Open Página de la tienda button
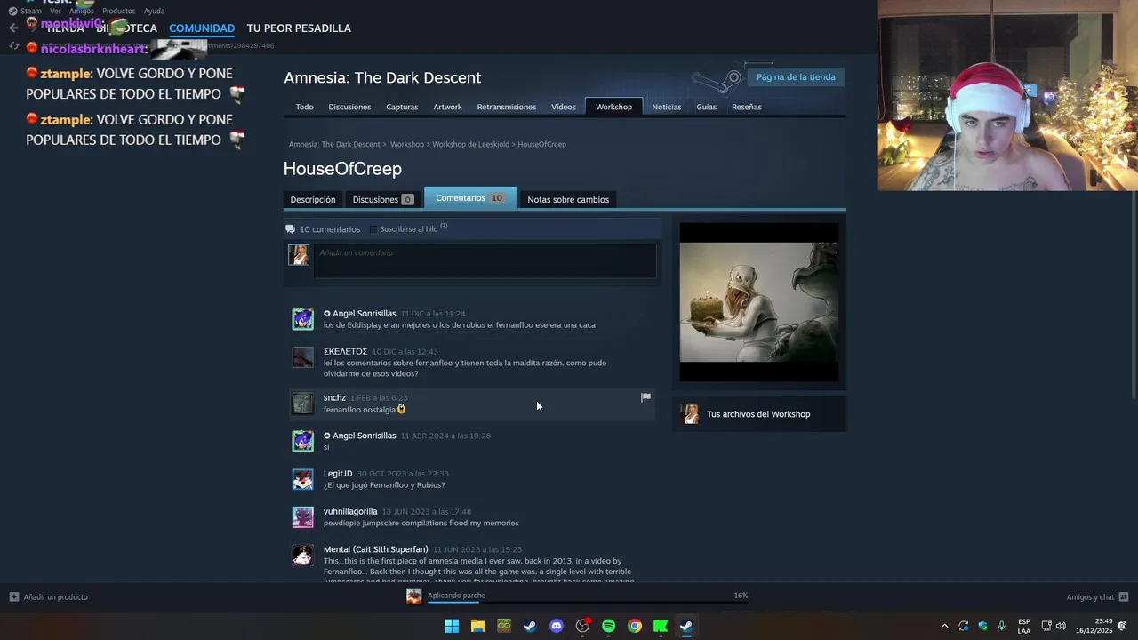This screenshot has height=640, width=1138. point(796,77)
